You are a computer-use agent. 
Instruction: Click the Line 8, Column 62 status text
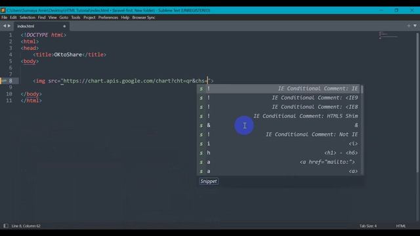(x=26, y=226)
